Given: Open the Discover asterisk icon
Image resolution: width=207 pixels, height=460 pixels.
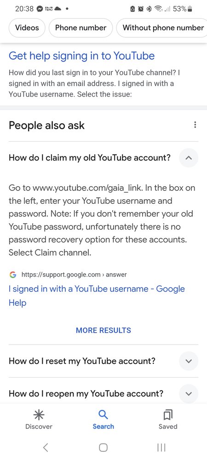Looking at the screenshot, I should (x=39, y=414).
